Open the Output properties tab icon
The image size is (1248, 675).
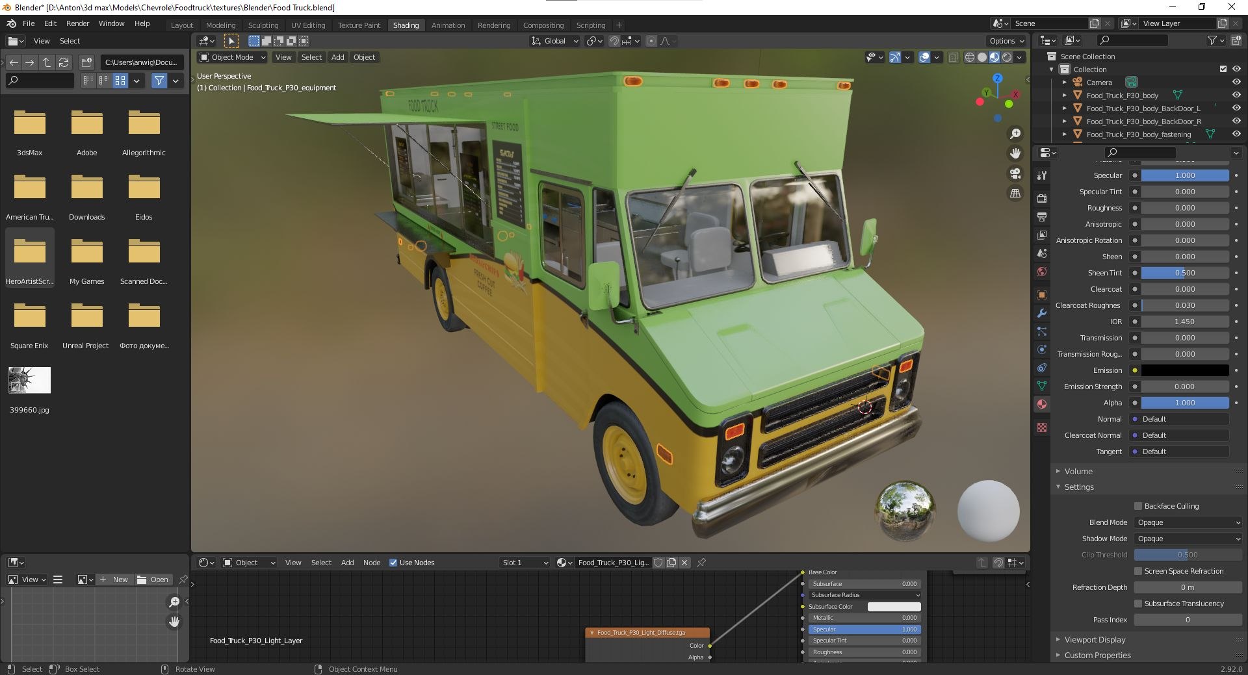1042,216
